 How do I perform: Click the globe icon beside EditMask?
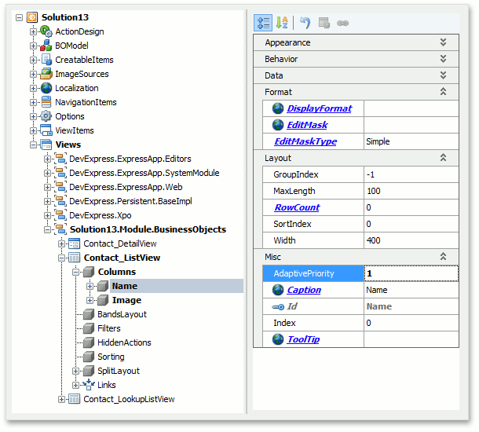click(278, 125)
